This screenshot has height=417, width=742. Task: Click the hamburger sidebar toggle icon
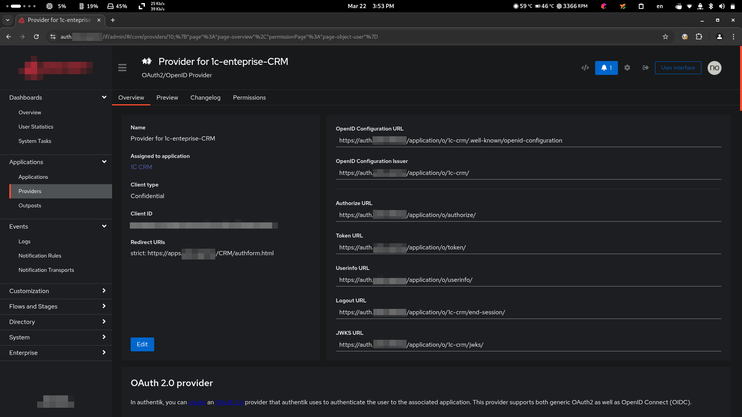tap(122, 68)
